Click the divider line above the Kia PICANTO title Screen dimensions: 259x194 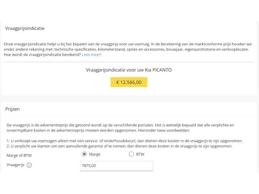click(x=129, y=62)
